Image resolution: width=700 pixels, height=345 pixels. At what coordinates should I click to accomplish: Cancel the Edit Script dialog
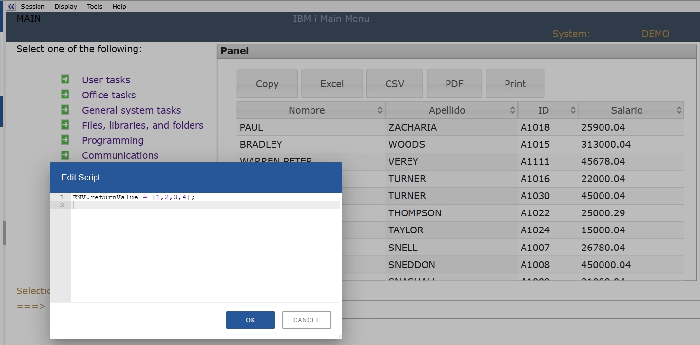(x=306, y=320)
